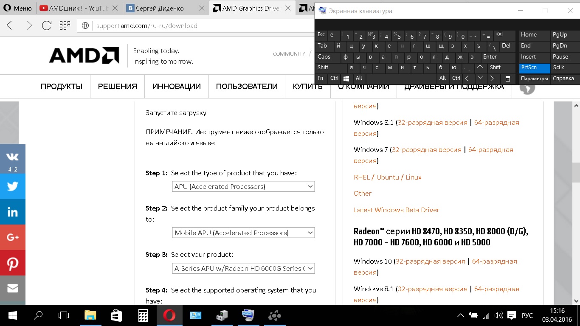580x326 pixels.
Task: Open the ПРОДУКТЫ navigation menu
Action: tap(62, 87)
